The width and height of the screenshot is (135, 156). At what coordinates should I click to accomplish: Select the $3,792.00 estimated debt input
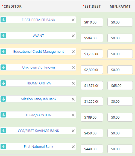(92, 54)
